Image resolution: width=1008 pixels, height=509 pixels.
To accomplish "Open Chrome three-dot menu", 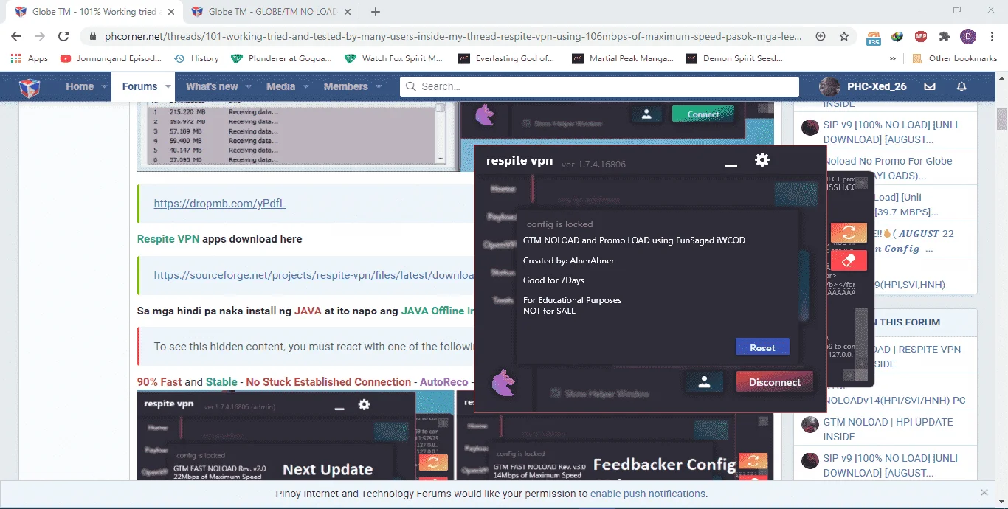I will tap(991, 36).
